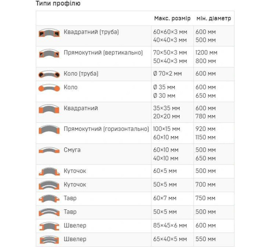Select the Смуга strip profile icon
The image size is (267, 247).
tap(49, 150)
